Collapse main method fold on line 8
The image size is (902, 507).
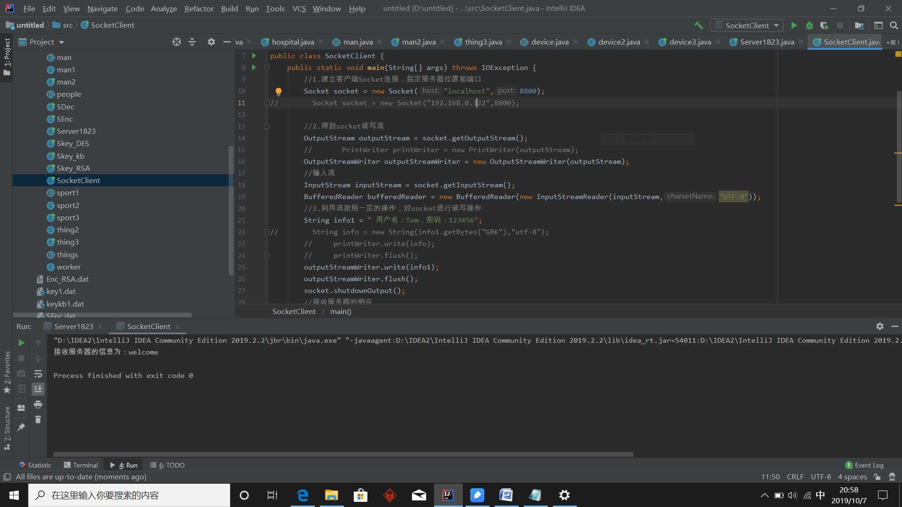click(x=267, y=68)
